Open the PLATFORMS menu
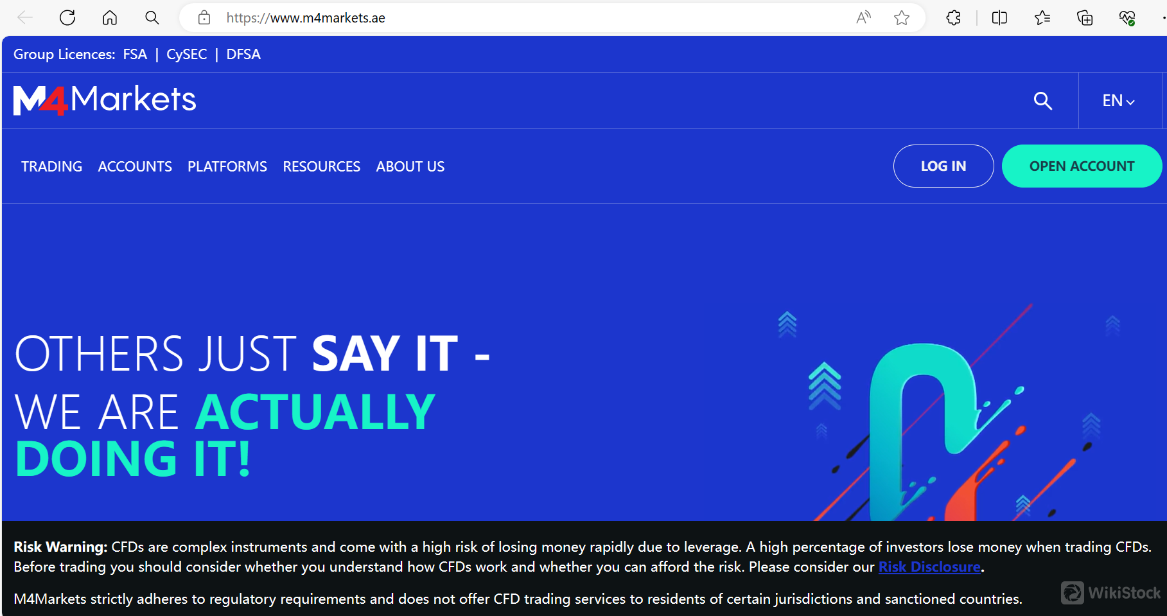 click(x=227, y=166)
